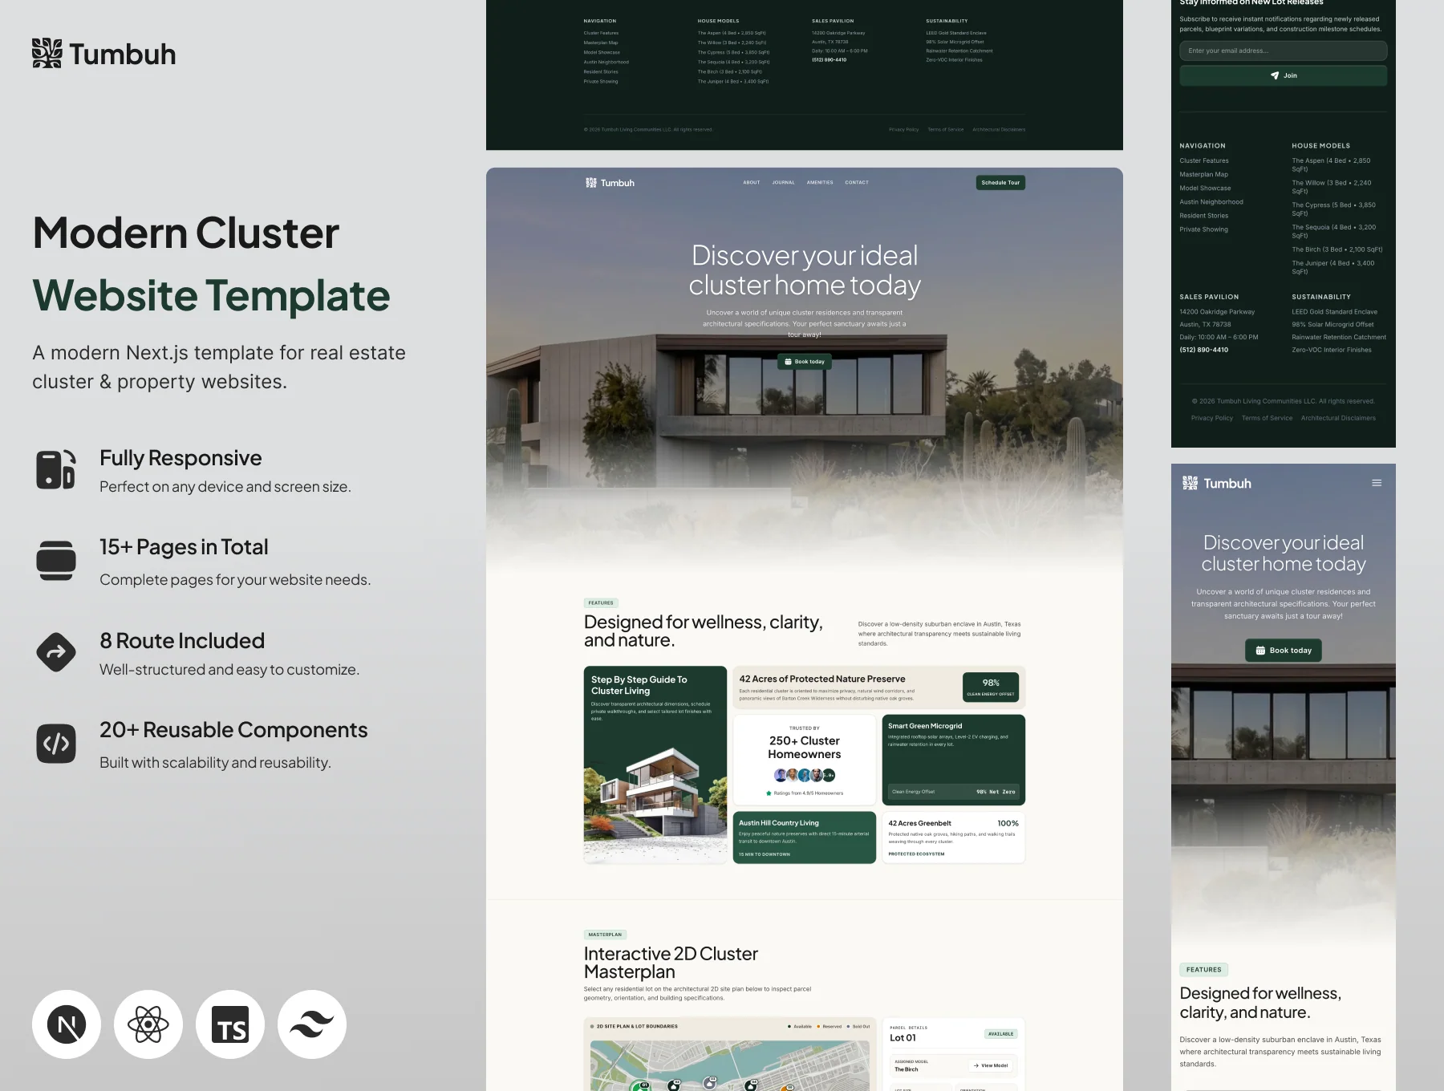Click The Juniper house model in the mobile footer
The image size is (1444, 1091).
pyautogui.click(x=1332, y=267)
